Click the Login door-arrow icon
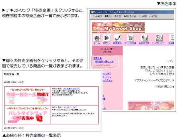178x139 pixels. click(107, 38)
